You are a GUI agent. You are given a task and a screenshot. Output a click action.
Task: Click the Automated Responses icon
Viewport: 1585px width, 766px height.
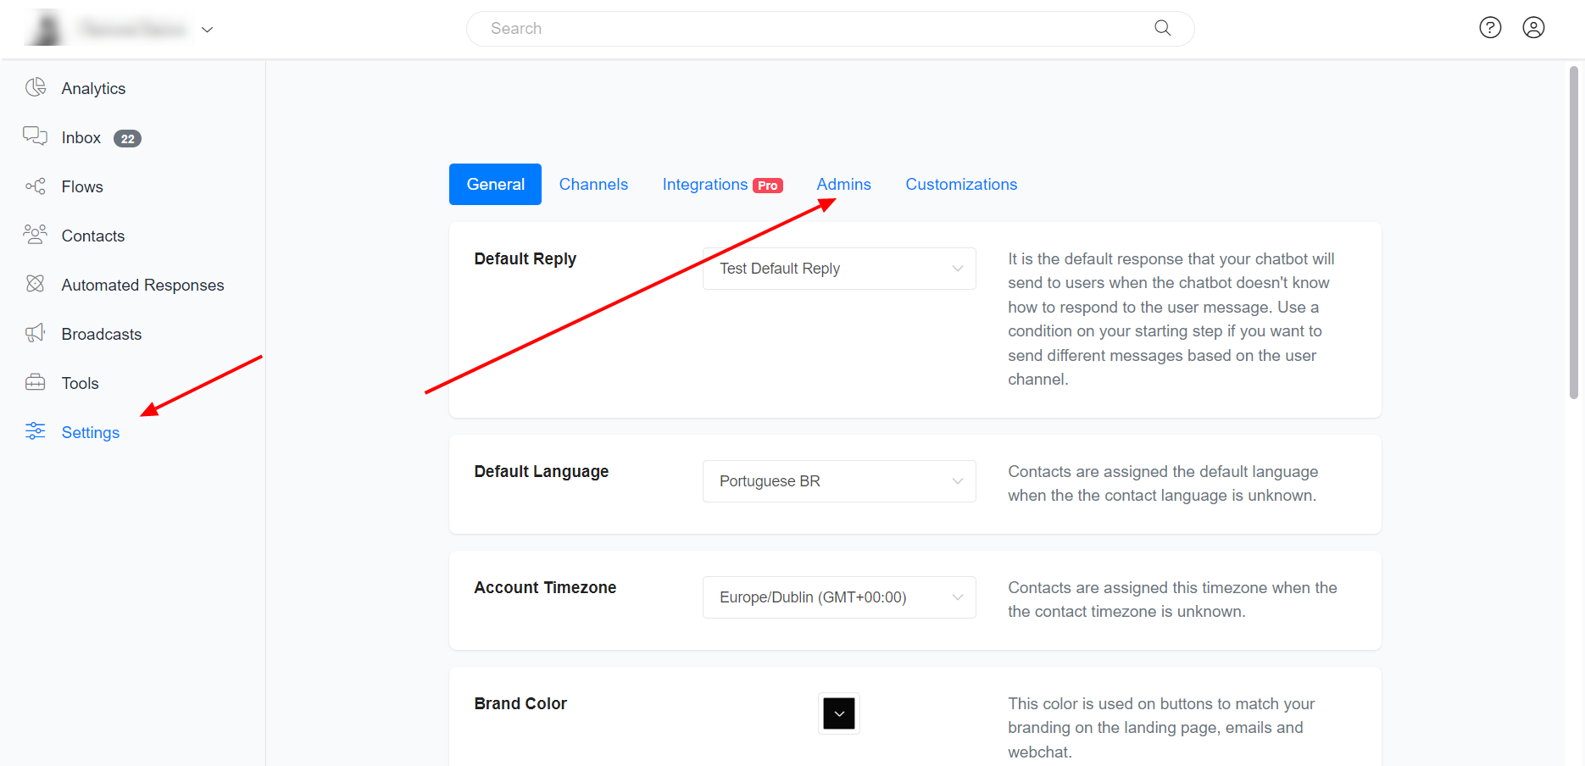36,284
